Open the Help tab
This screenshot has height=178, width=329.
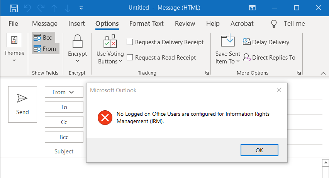coord(213,23)
